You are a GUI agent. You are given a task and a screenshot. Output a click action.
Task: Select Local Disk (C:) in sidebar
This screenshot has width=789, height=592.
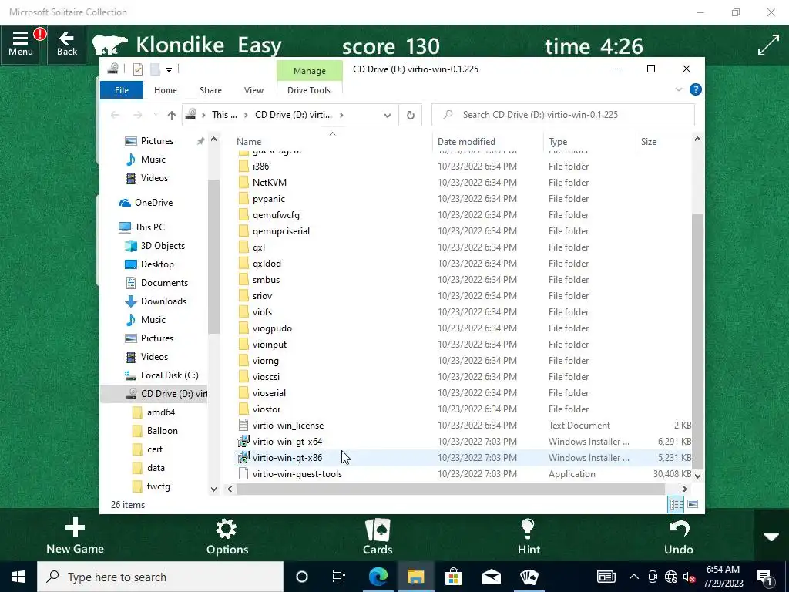coord(169,375)
